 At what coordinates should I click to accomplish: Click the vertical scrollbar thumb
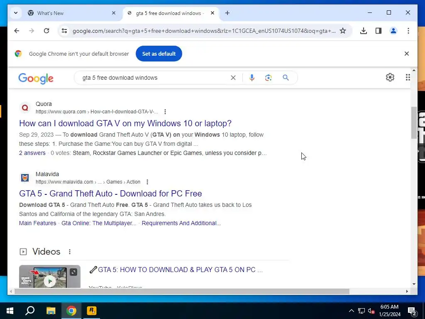click(x=414, y=123)
